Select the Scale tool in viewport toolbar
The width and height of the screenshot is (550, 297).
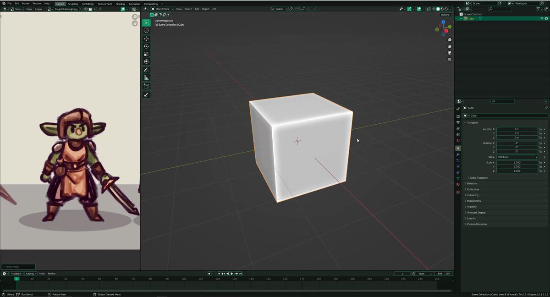point(147,54)
